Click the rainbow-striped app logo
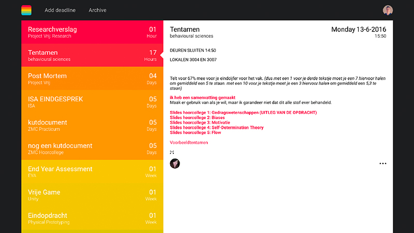414x233 pixels. 26,10
